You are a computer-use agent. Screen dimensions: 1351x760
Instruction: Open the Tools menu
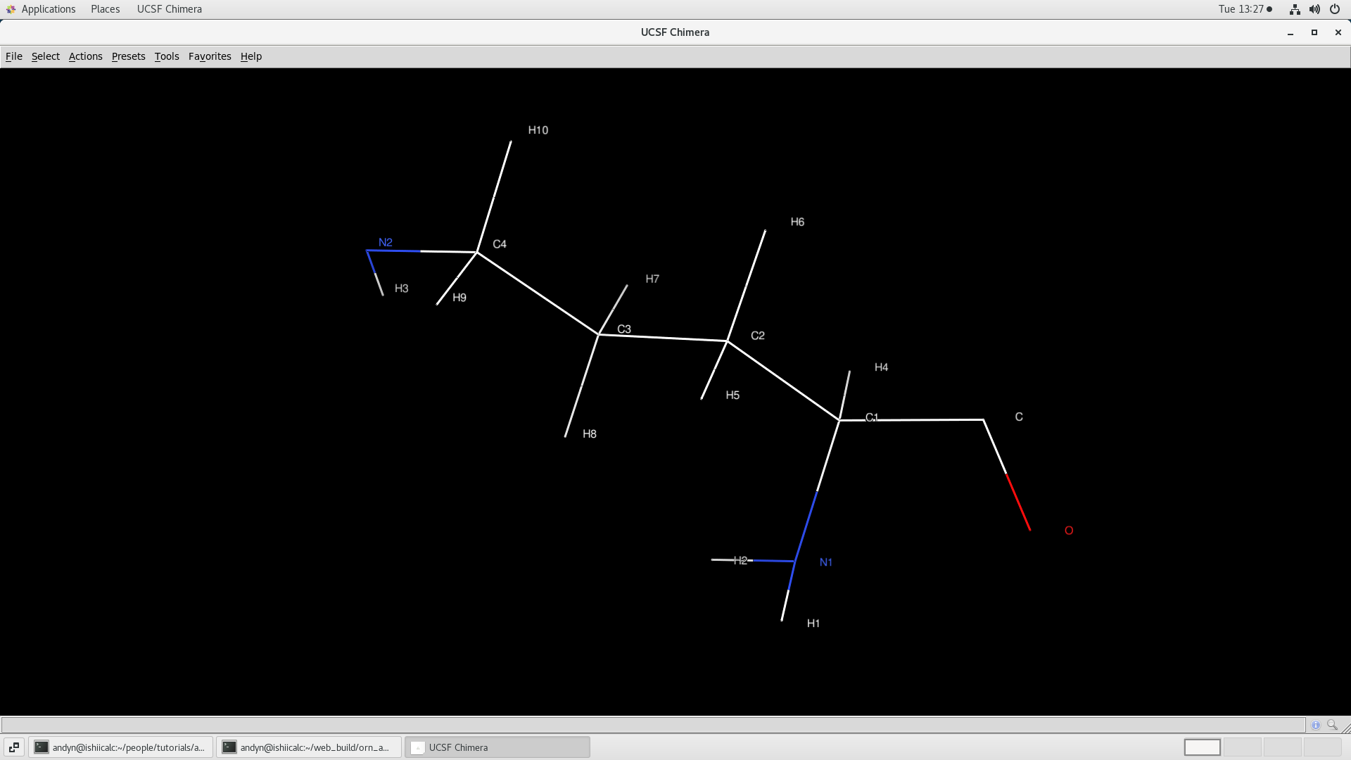coord(167,56)
